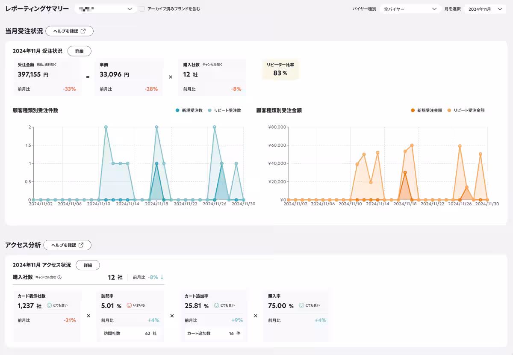Expand the バイヤー種別 全バイヤー dropdown

tap(410, 9)
